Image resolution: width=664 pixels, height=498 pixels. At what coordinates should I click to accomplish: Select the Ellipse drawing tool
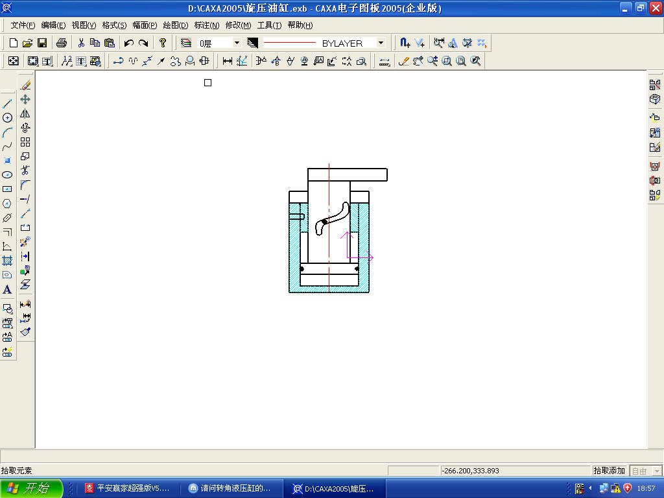tap(7, 175)
